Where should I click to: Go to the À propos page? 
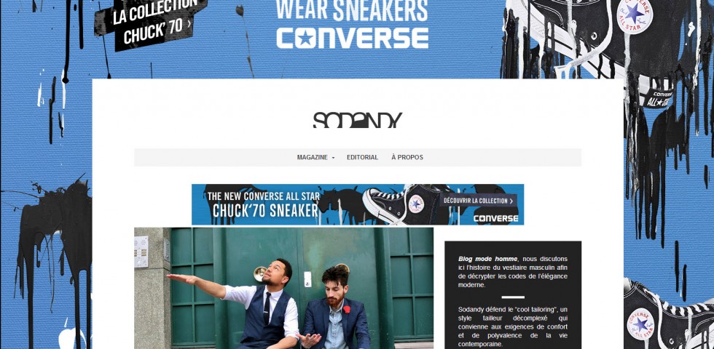click(x=407, y=157)
